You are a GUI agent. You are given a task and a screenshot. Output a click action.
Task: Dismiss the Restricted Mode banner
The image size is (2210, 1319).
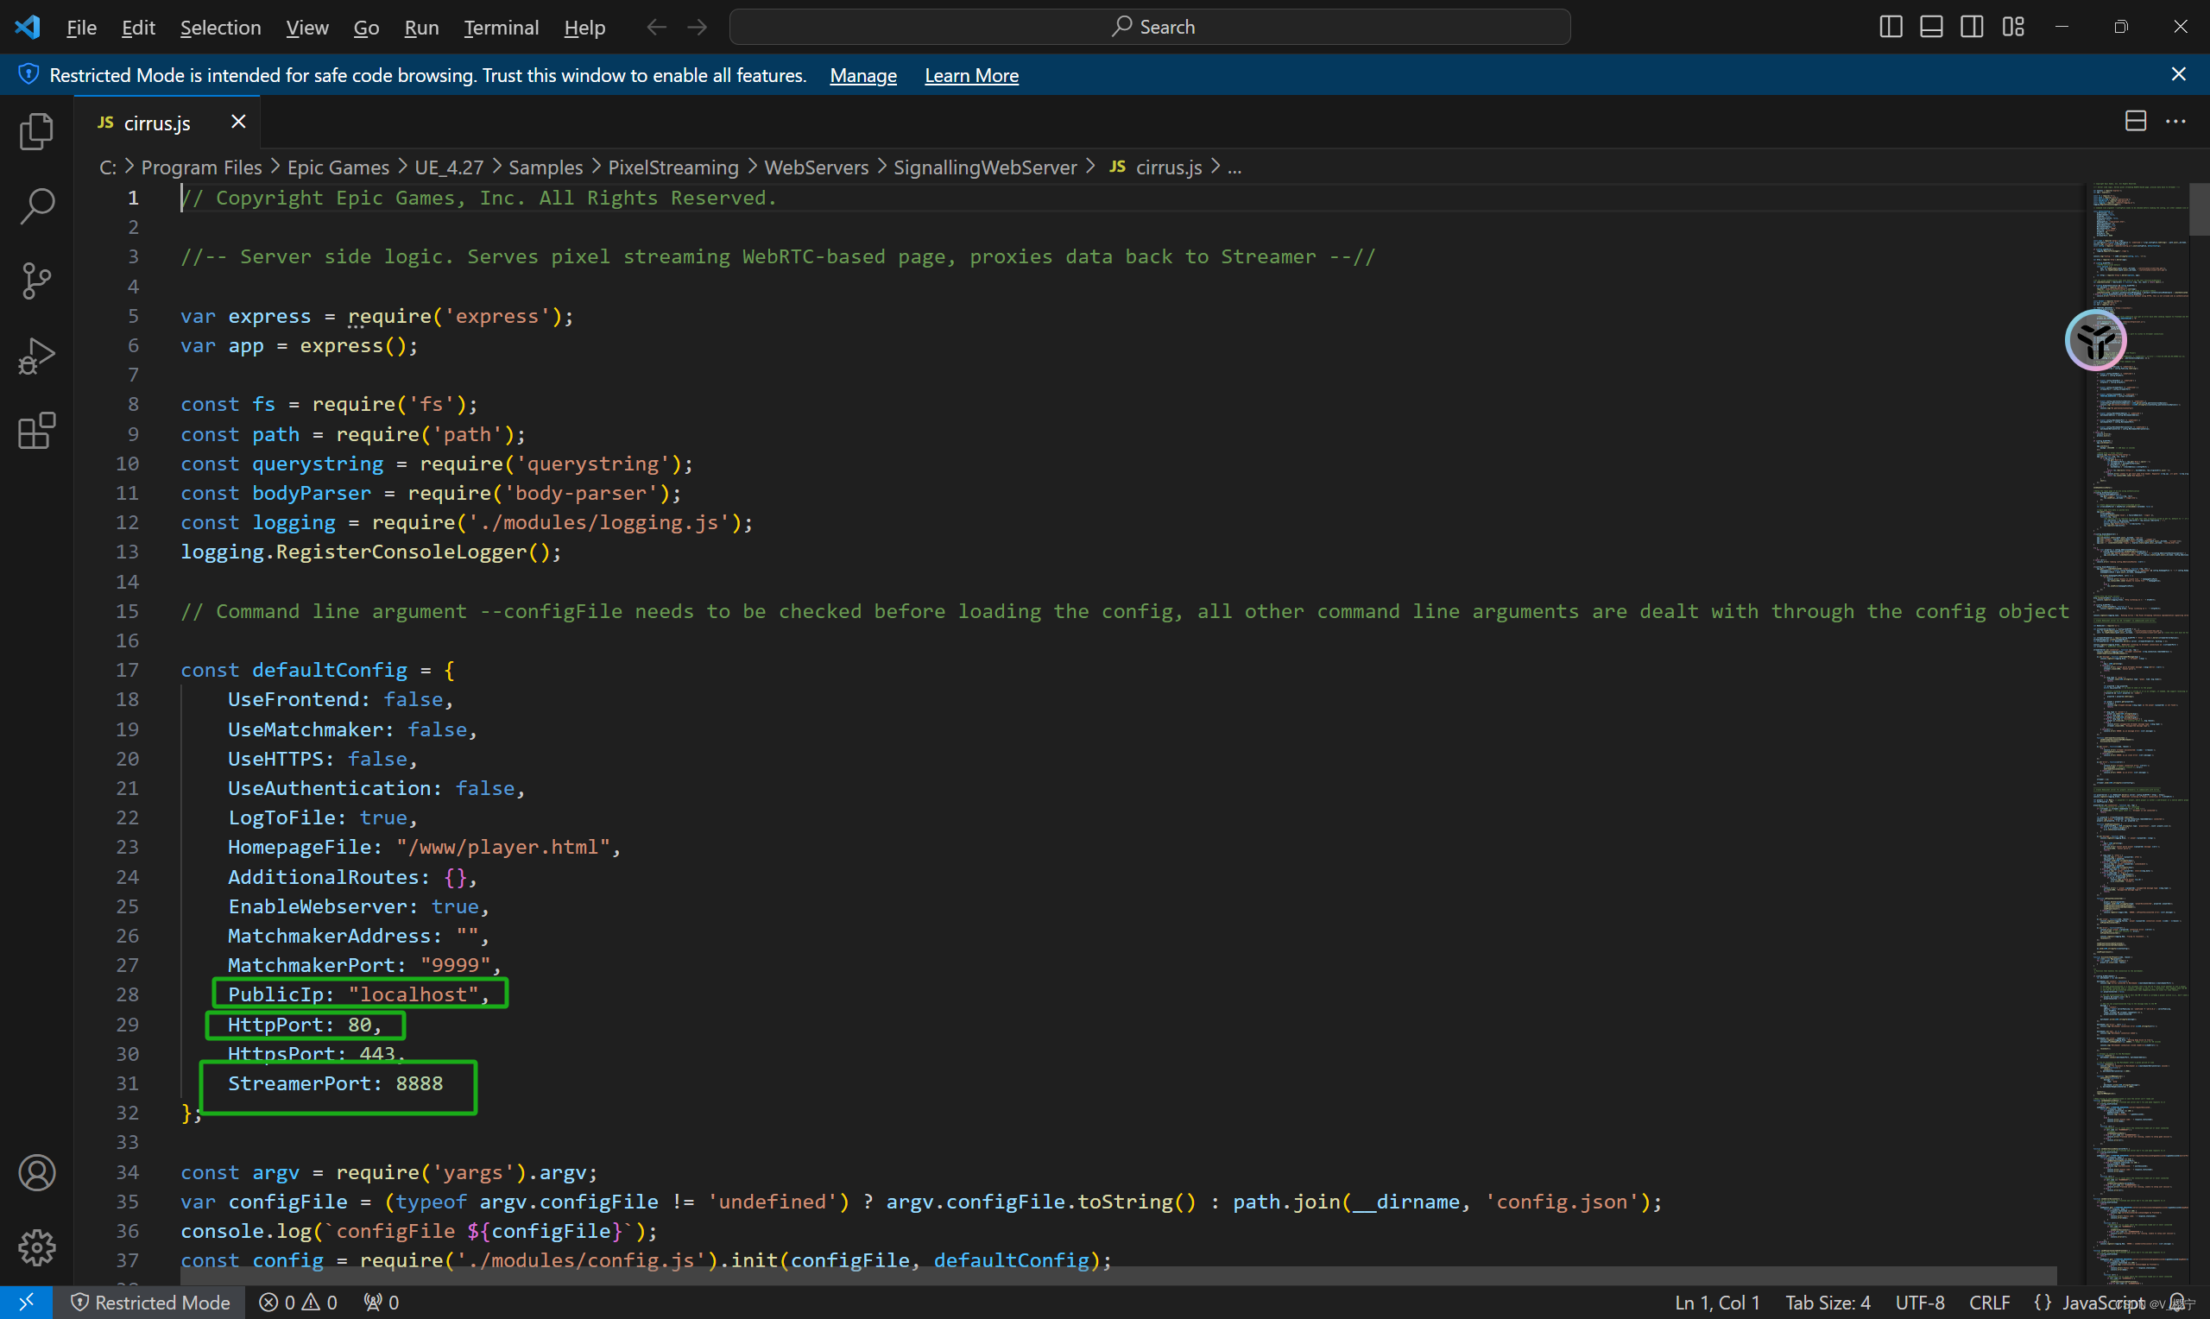pos(2178,73)
